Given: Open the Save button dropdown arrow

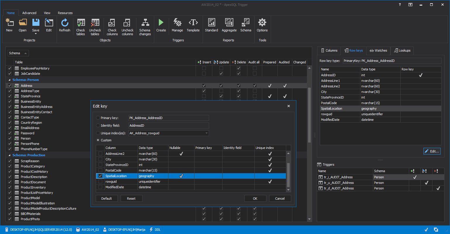Looking at the screenshot, I should pos(36,34).
